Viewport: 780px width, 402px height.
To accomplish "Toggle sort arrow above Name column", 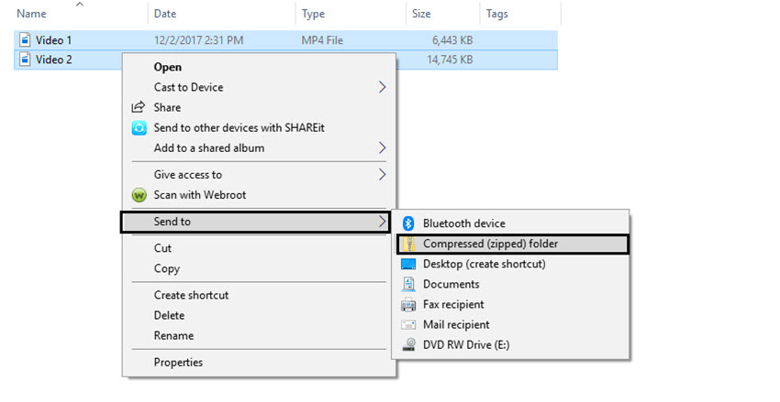I will 80,5.
